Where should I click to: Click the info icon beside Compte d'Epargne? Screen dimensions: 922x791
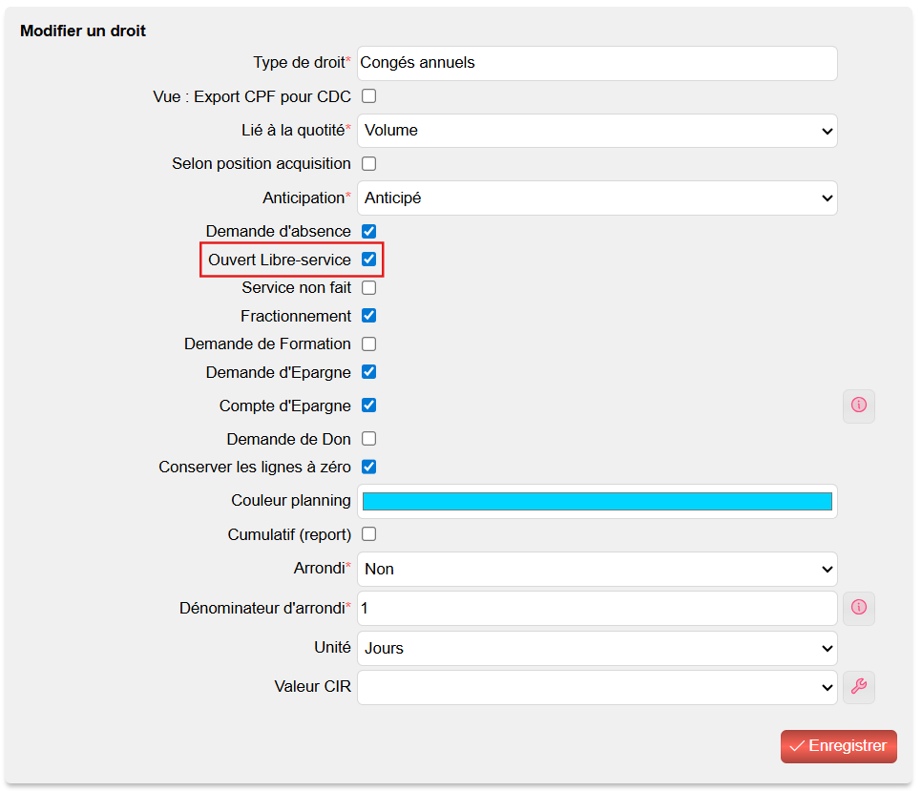(x=858, y=406)
